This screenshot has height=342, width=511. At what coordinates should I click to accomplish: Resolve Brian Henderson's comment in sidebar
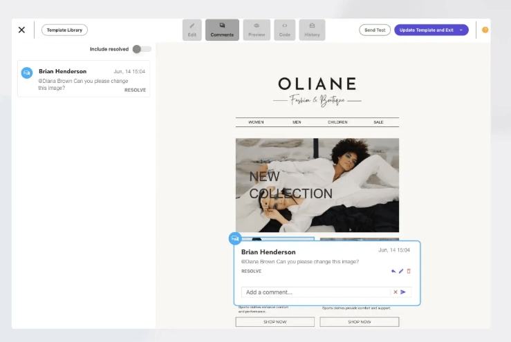(135, 91)
